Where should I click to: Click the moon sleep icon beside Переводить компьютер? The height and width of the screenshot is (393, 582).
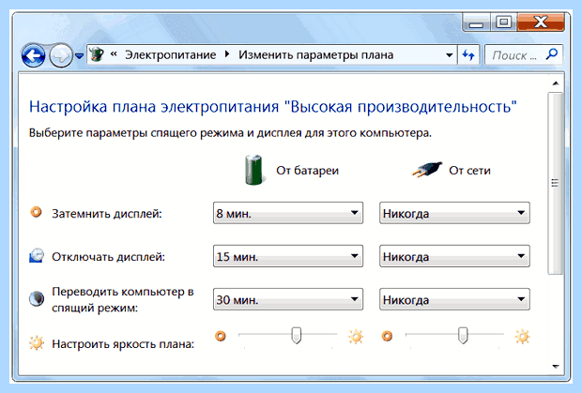coord(37,299)
